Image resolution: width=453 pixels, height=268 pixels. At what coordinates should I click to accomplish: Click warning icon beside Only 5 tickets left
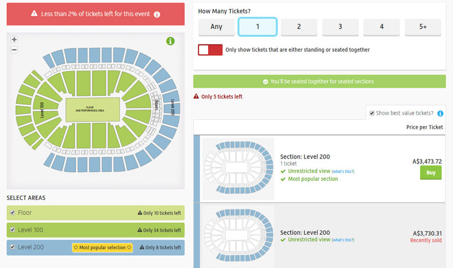coord(196,96)
